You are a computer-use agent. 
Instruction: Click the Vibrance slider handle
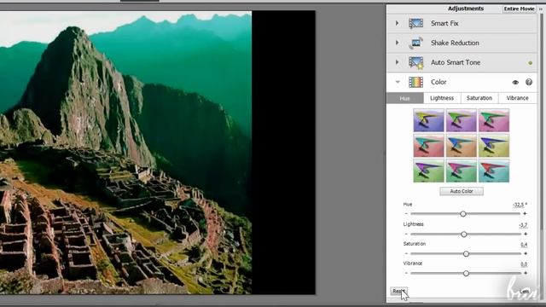click(x=466, y=273)
